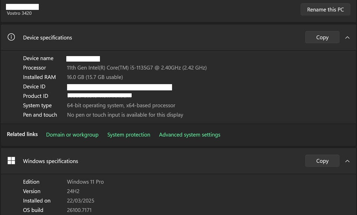The width and height of the screenshot is (357, 215).
Task: Click the Edition value Windows 11 Pro
Action: pyautogui.click(x=85, y=182)
